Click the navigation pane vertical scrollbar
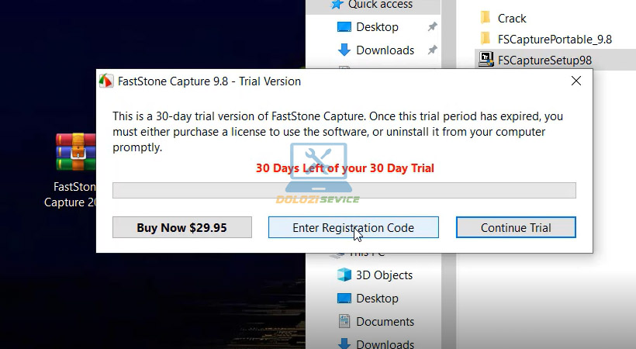Viewport: 636px width, 349px height. (x=448, y=174)
